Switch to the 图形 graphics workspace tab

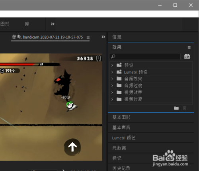pos(5,24)
